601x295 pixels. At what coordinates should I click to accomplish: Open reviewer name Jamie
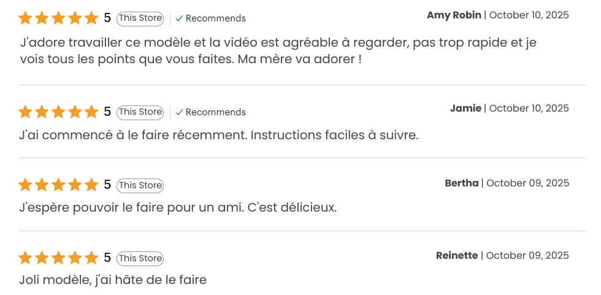coord(465,109)
